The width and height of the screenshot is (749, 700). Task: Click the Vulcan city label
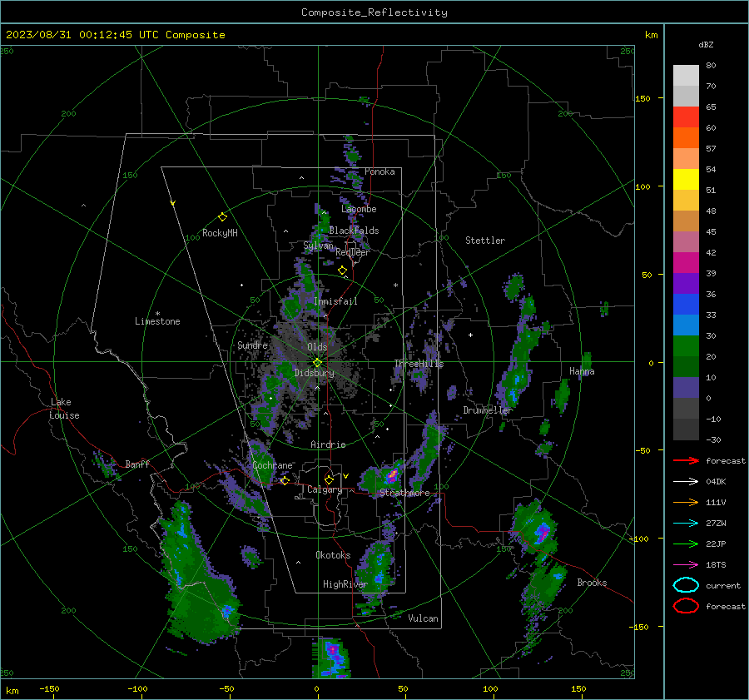click(423, 618)
